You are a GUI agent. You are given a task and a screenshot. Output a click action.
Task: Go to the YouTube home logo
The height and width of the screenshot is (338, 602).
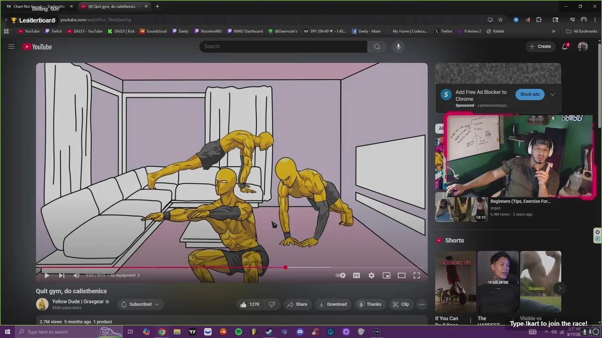click(x=37, y=46)
